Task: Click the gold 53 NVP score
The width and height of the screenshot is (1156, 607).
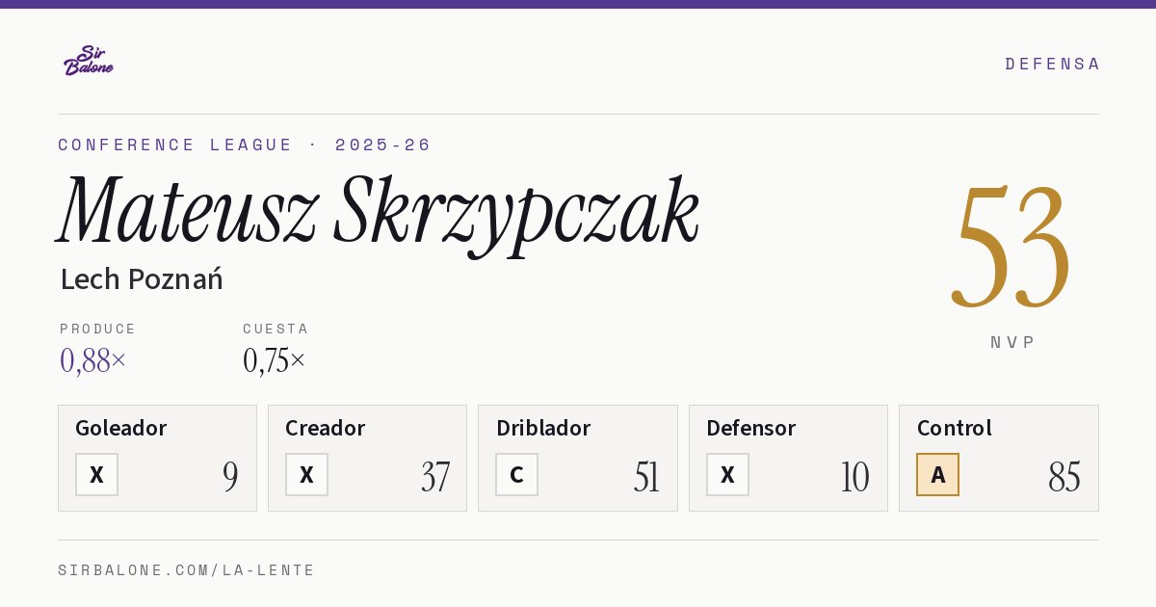Action: coord(1011,248)
